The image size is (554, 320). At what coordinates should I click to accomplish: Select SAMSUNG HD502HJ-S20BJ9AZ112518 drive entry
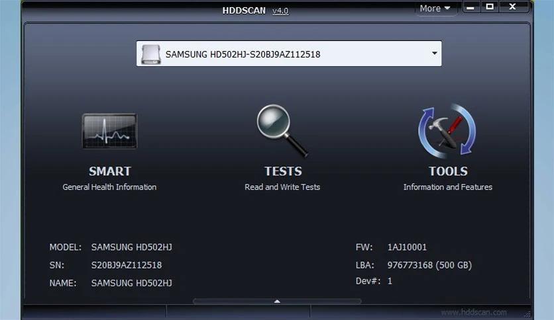pyautogui.click(x=289, y=54)
